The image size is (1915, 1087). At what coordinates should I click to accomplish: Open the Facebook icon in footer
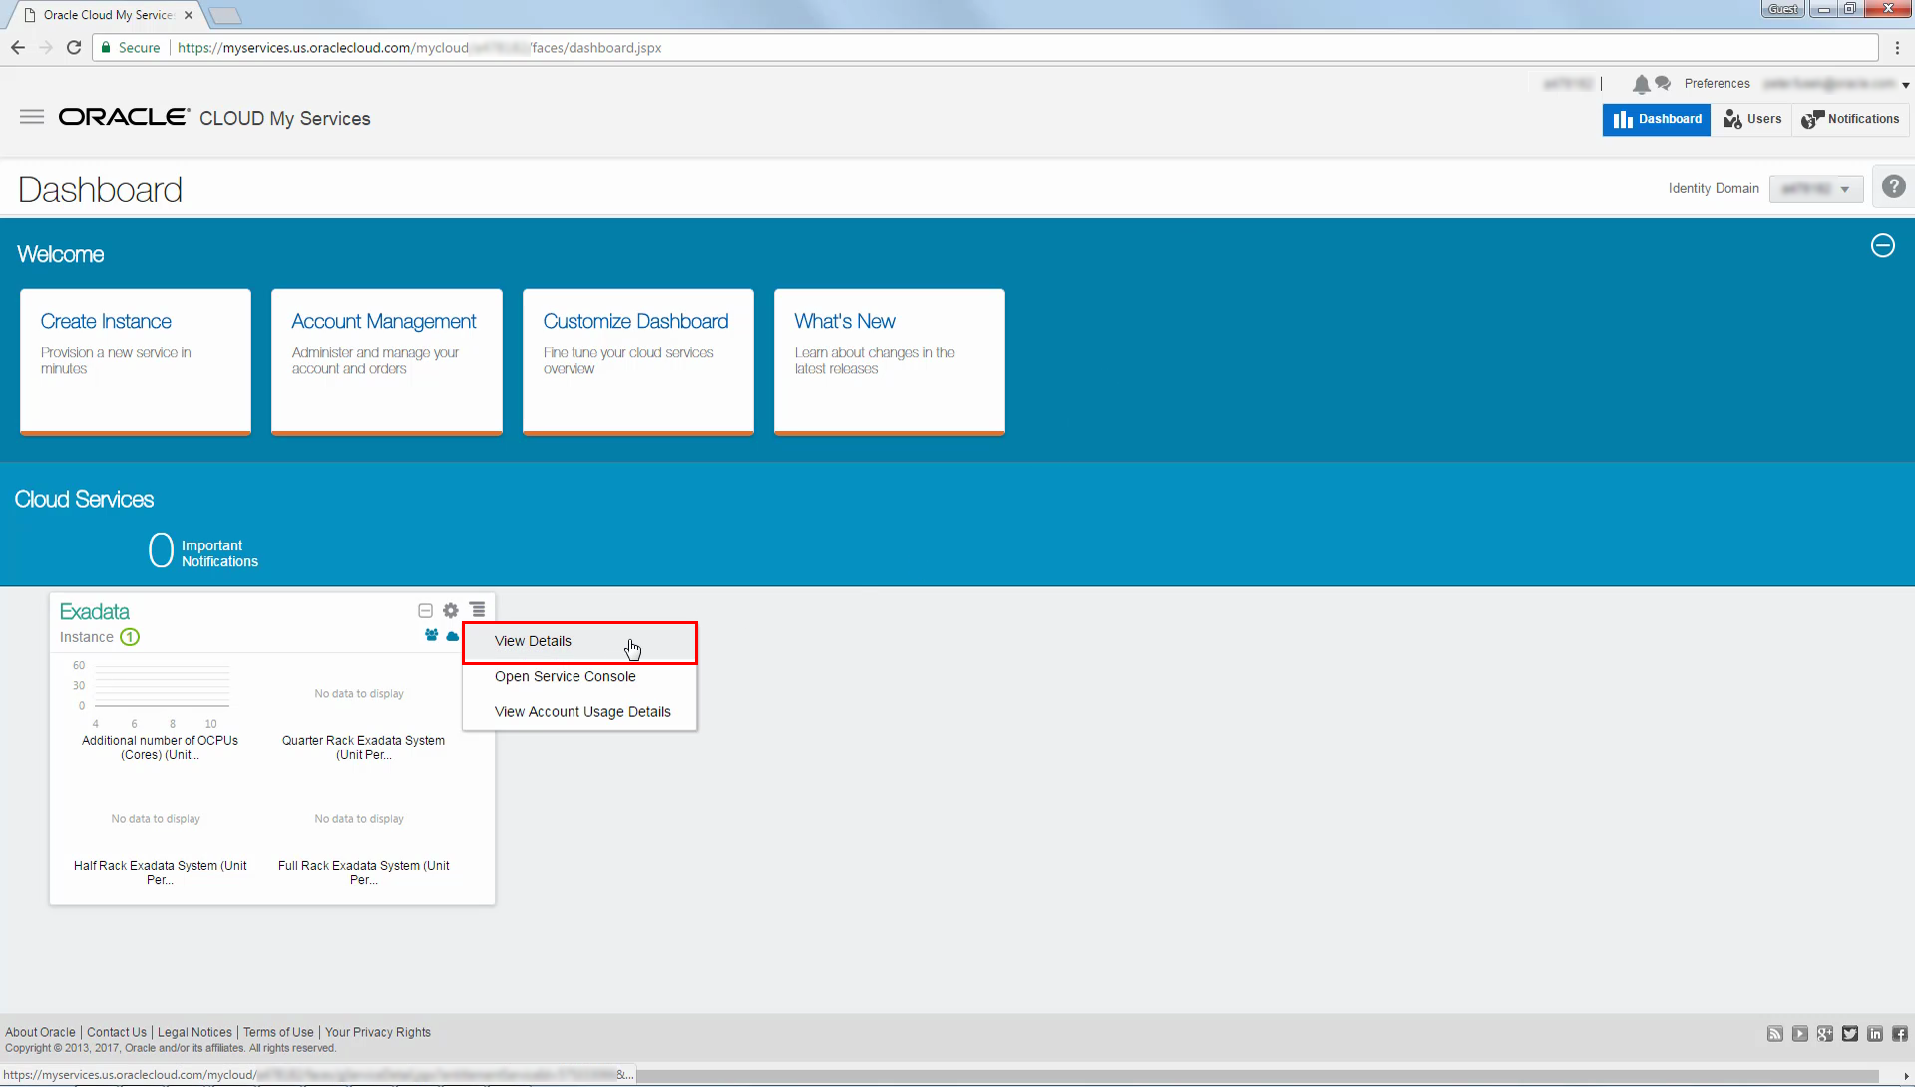click(1900, 1033)
